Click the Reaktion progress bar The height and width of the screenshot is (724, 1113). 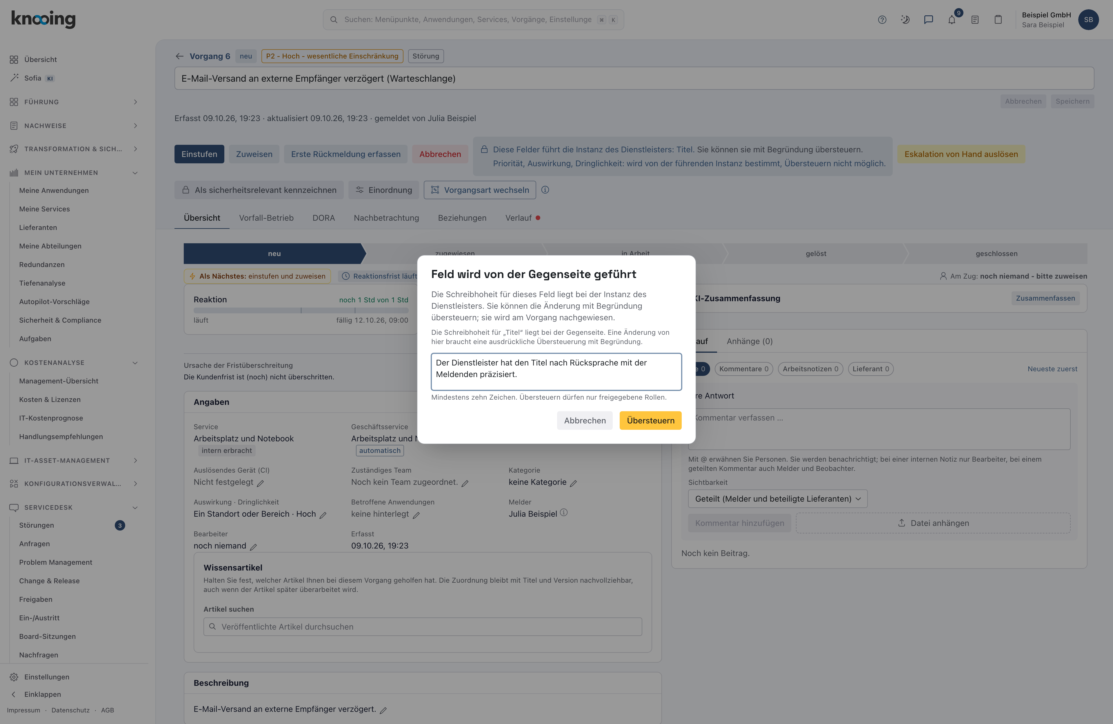301,310
